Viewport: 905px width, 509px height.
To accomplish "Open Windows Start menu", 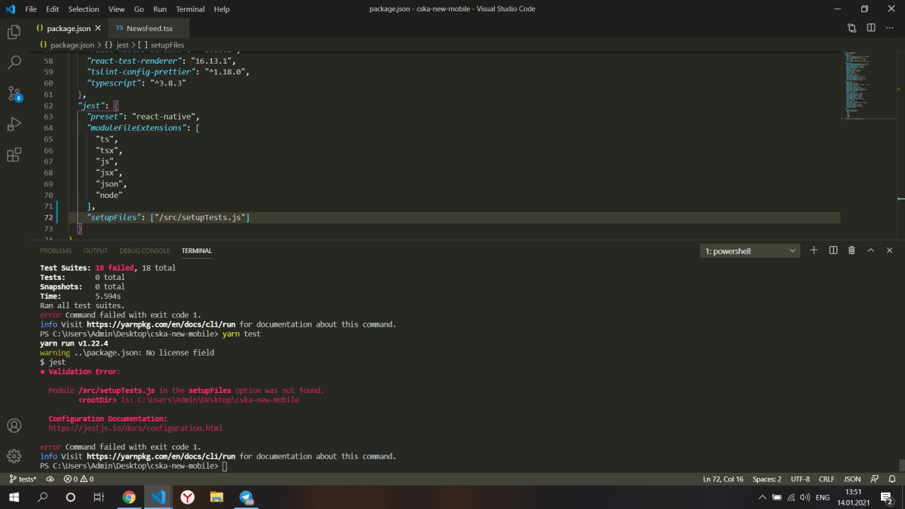I will point(13,497).
